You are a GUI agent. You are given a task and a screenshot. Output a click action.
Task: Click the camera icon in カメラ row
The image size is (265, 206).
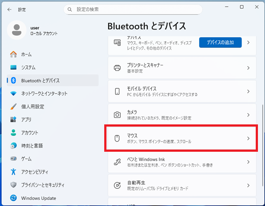117,115
